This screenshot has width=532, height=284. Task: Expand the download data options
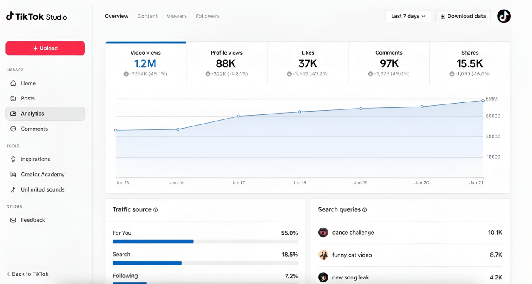463,16
